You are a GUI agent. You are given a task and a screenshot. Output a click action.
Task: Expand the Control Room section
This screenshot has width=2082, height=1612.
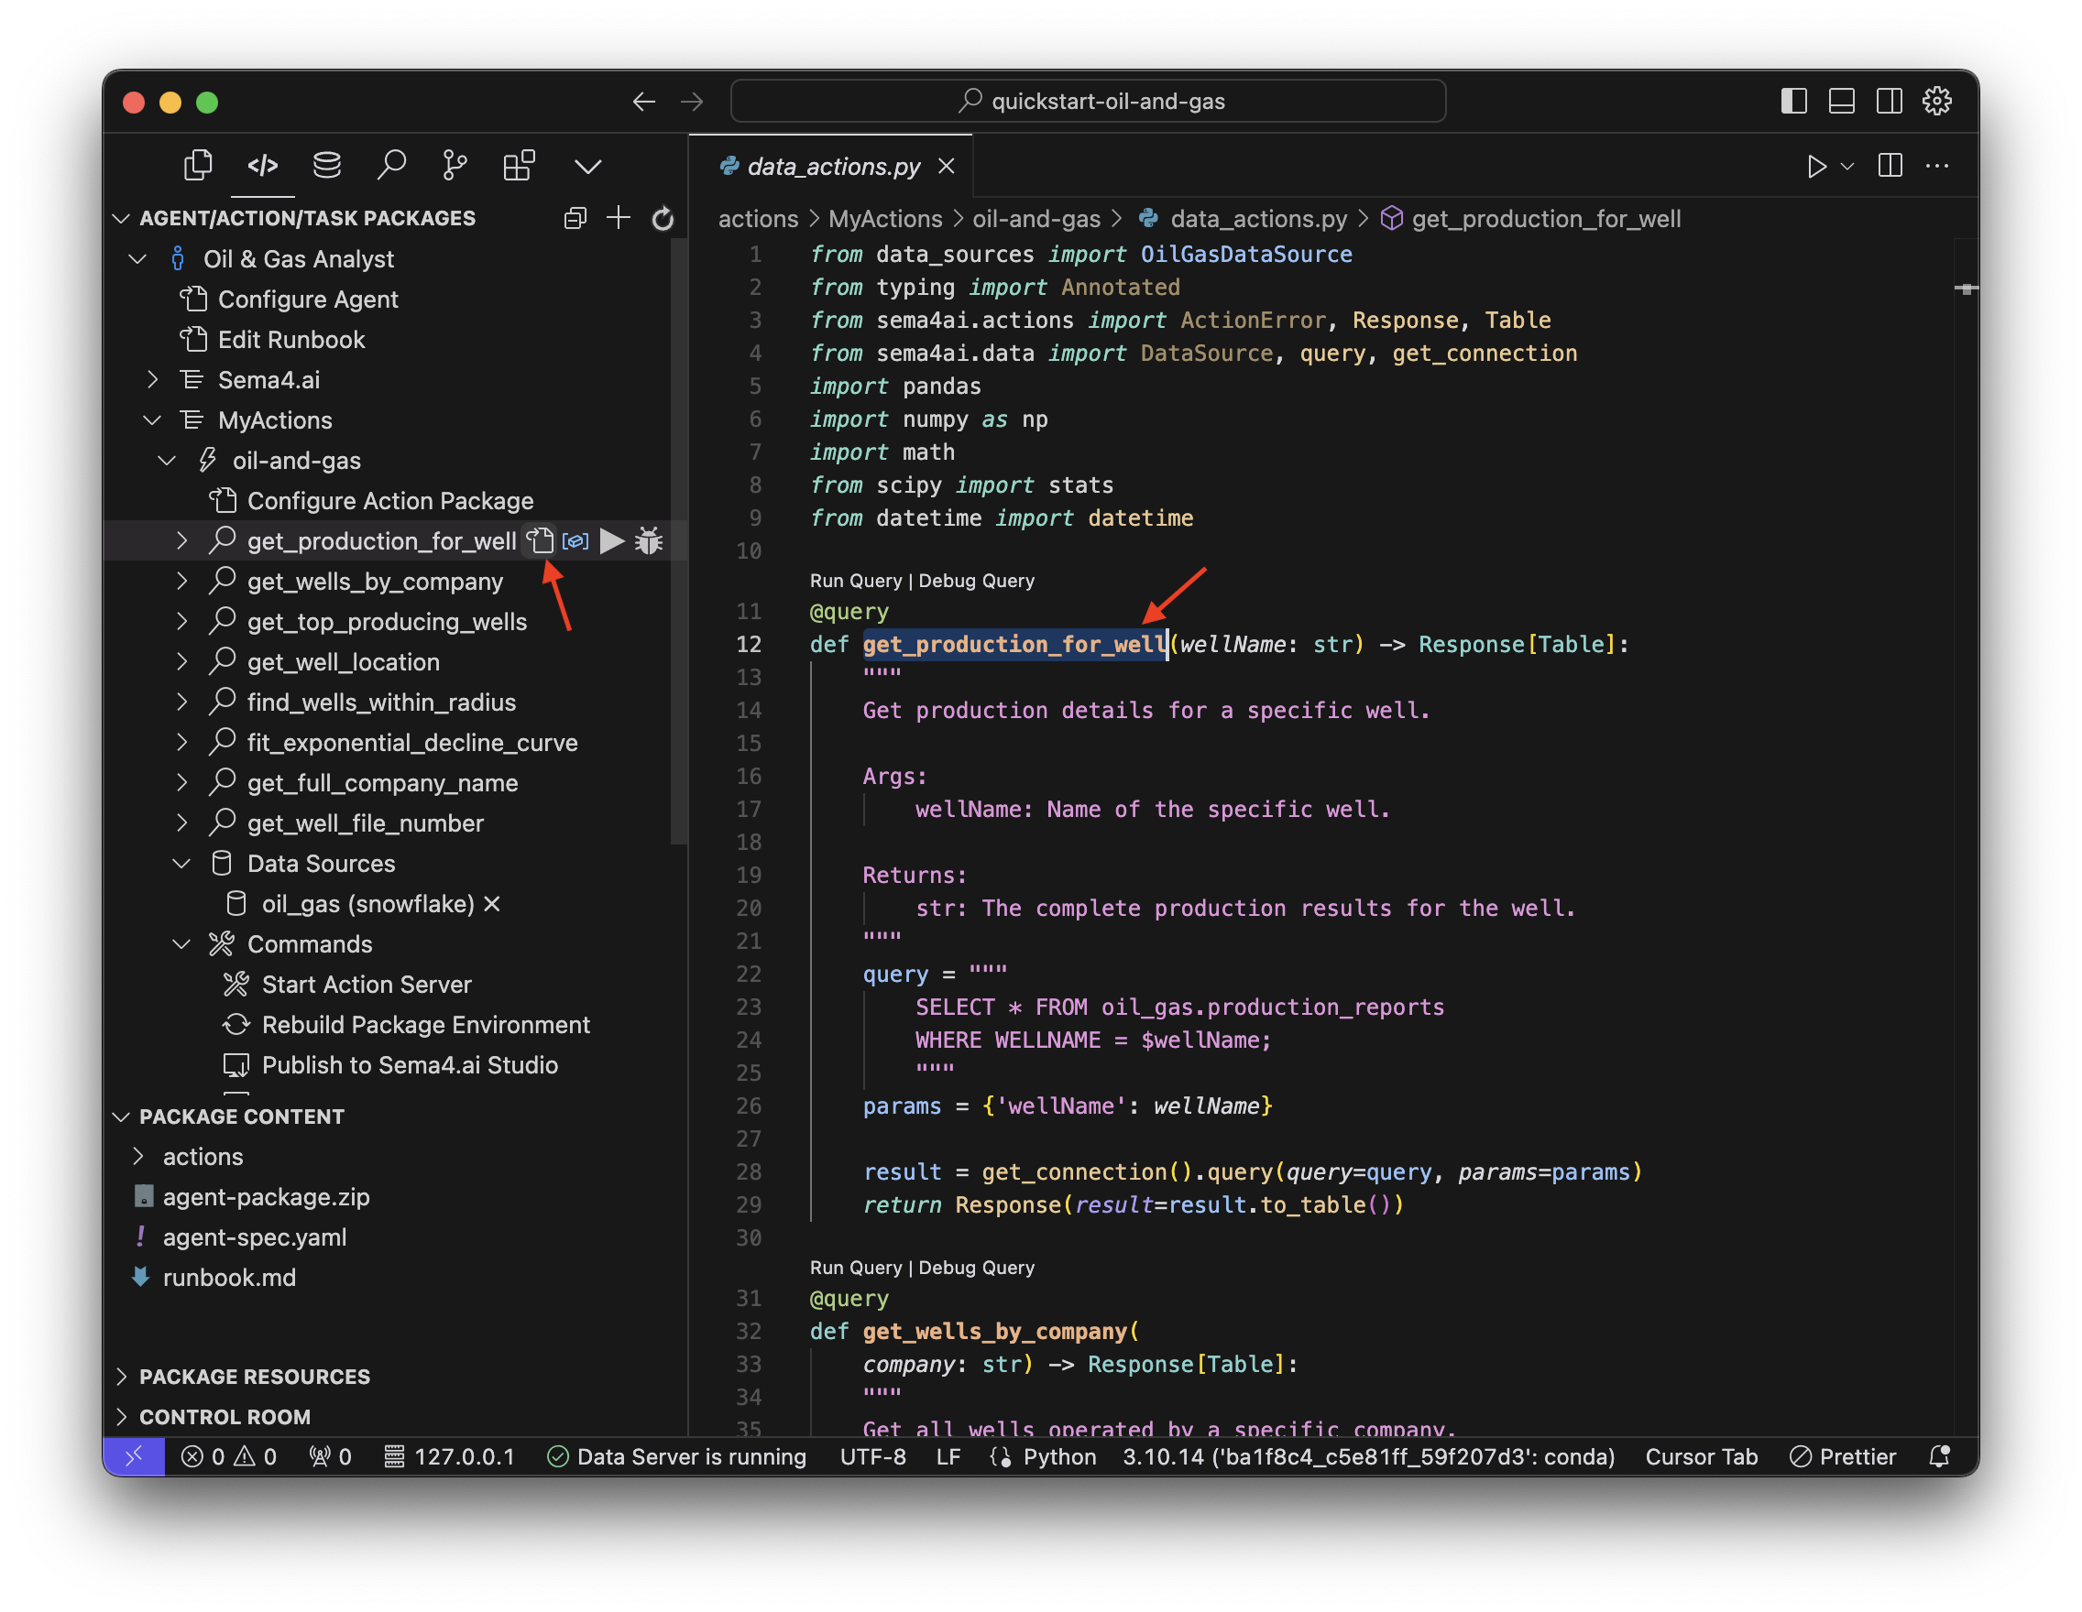[x=121, y=1417]
